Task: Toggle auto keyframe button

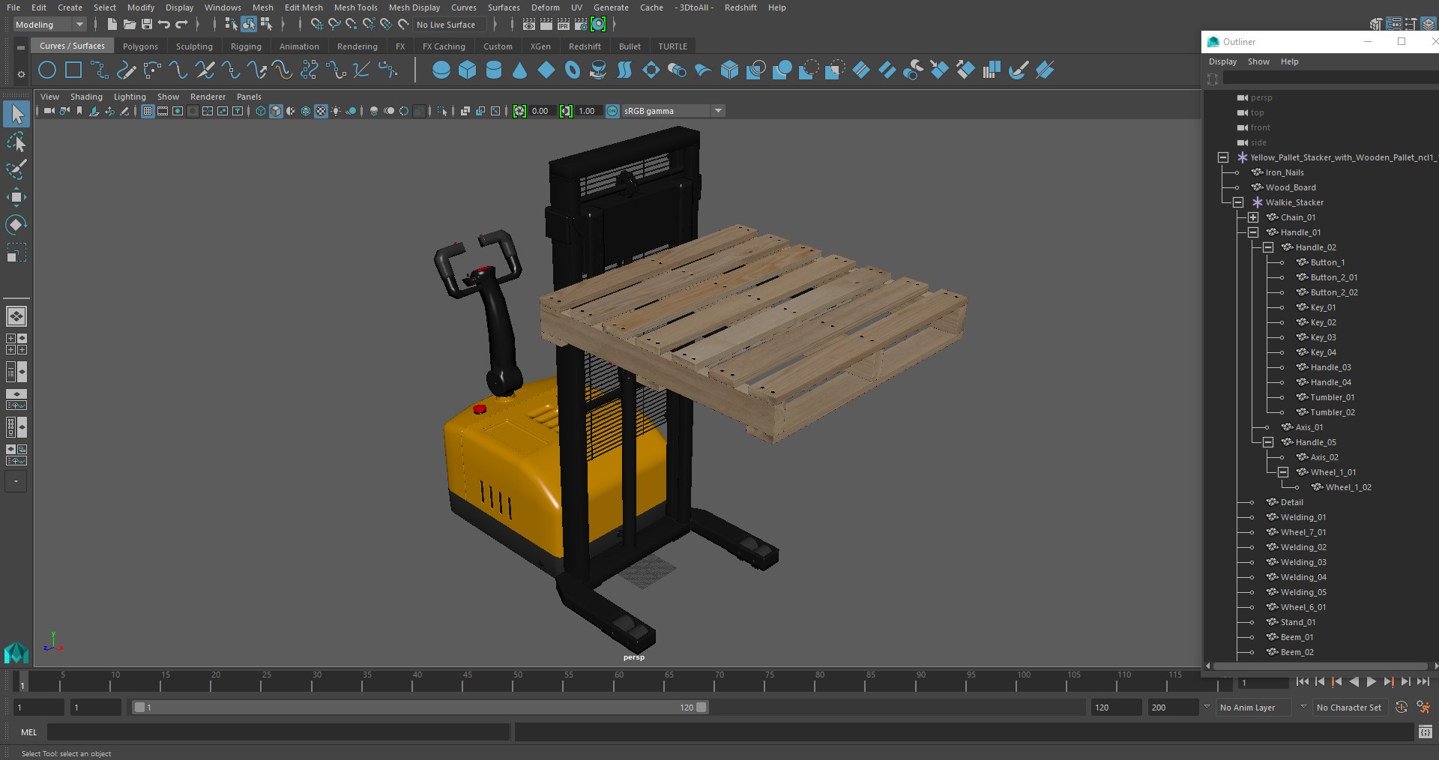Action: pyautogui.click(x=1402, y=707)
